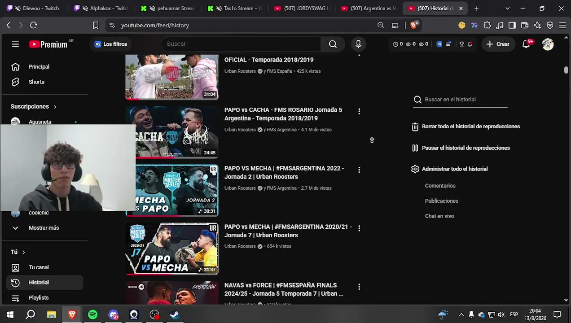Viewport: 571px width, 323px height.
Task: Open options for PAPO vs MECHA 2020/21 video
Action: (359, 228)
